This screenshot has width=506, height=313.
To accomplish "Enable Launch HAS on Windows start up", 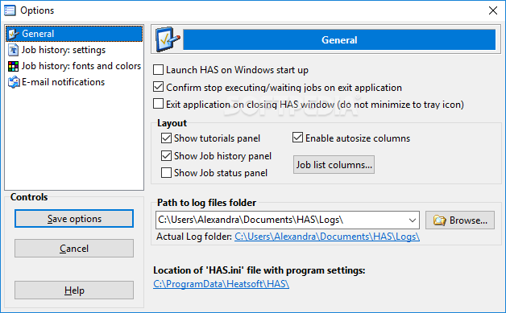I will tap(158, 70).
